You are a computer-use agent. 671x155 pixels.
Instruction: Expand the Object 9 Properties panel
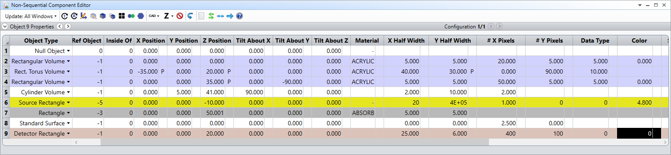(x=5, y=26)
